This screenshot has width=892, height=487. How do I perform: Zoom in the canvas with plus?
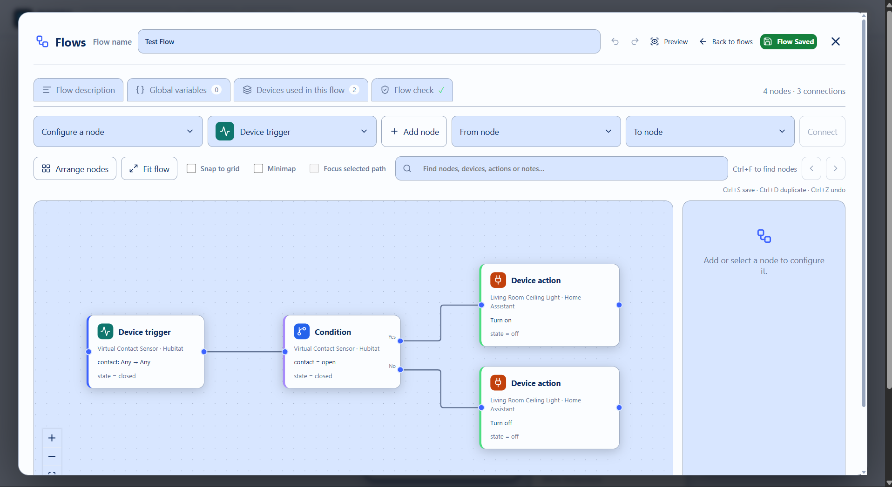tap(52, 438)
